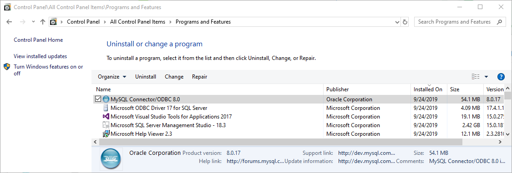
Task: Open the recent locations dropdown arrow
Action: (33, 22)
